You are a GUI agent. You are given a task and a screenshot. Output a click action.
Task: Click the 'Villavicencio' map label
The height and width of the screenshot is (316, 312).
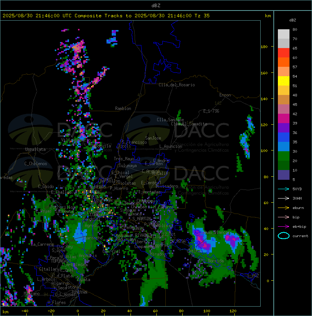point(76,140)
